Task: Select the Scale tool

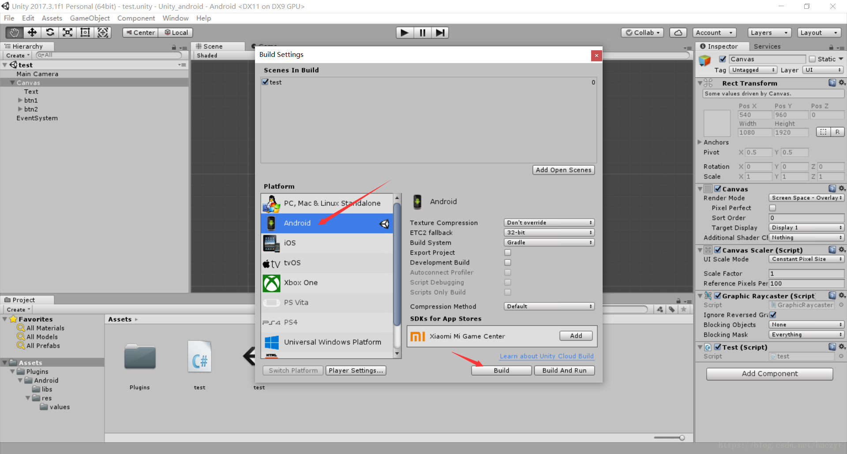Action: 67,33
